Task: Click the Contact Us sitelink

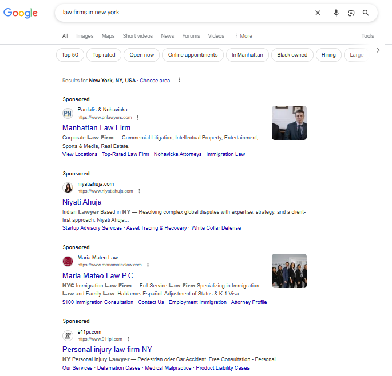Action: (151, 302)
